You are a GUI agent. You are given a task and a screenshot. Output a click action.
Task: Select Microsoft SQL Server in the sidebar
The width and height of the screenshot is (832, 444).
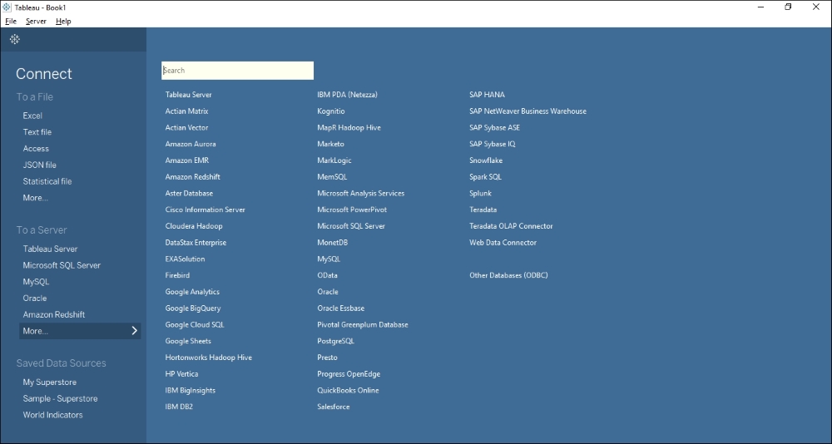point(62,265)
